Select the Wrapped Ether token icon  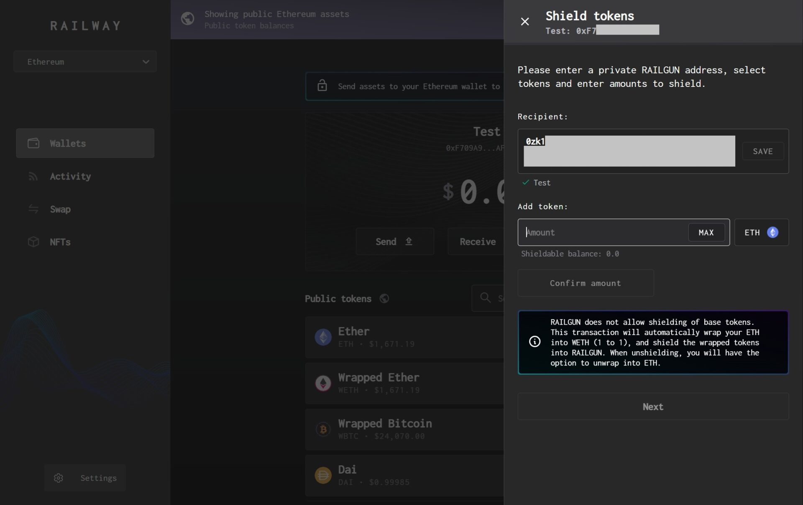323,383
